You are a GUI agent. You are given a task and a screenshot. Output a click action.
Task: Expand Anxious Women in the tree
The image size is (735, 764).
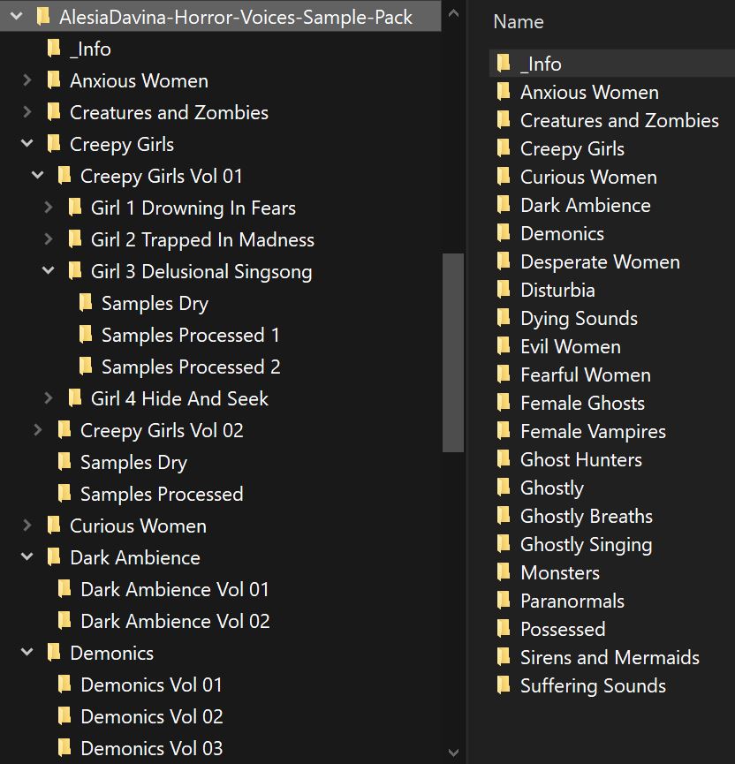[x=27, y=79]
